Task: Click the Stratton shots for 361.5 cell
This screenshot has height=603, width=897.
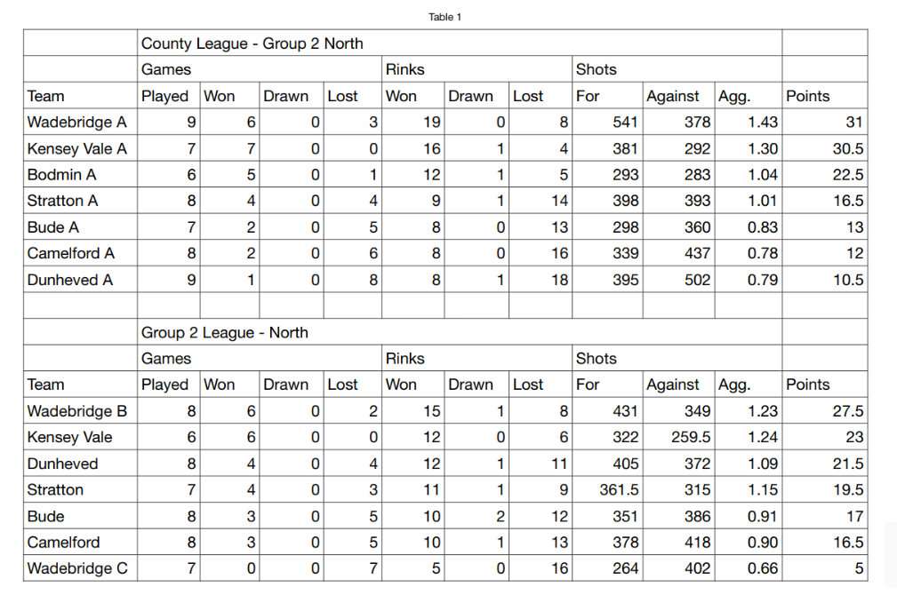Action: tap(607, 490)
